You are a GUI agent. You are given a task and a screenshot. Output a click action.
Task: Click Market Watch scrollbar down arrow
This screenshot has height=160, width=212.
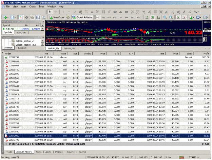click(x=43, y=29)
